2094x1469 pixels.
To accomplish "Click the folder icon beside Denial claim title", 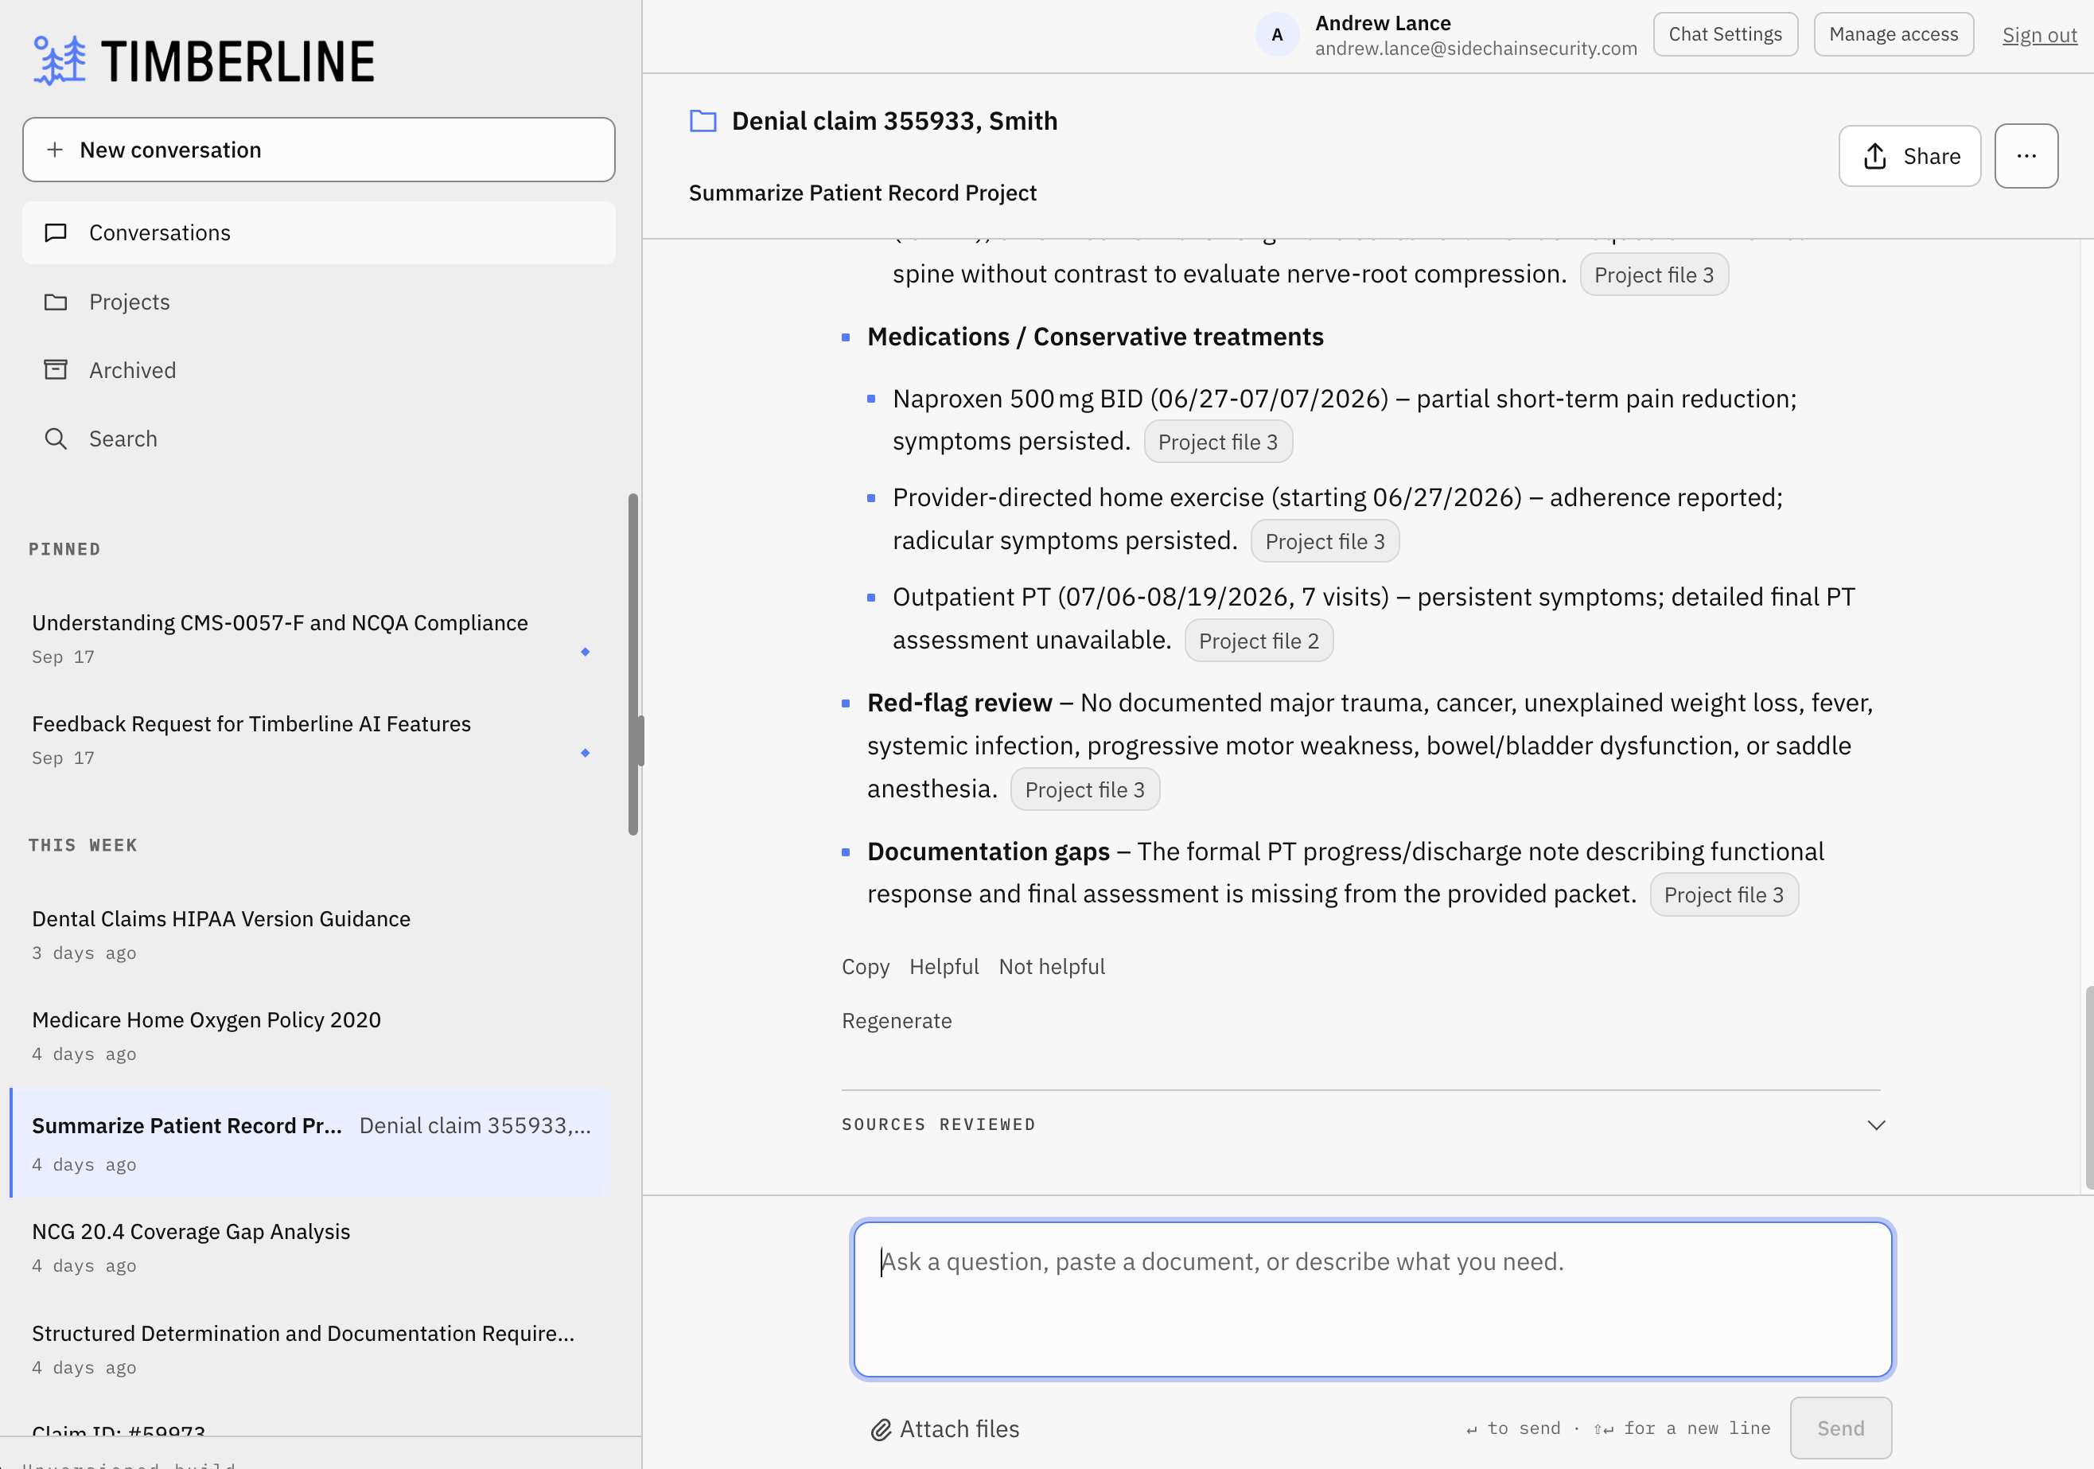I will pyautogui.click(x=703, y=120).
